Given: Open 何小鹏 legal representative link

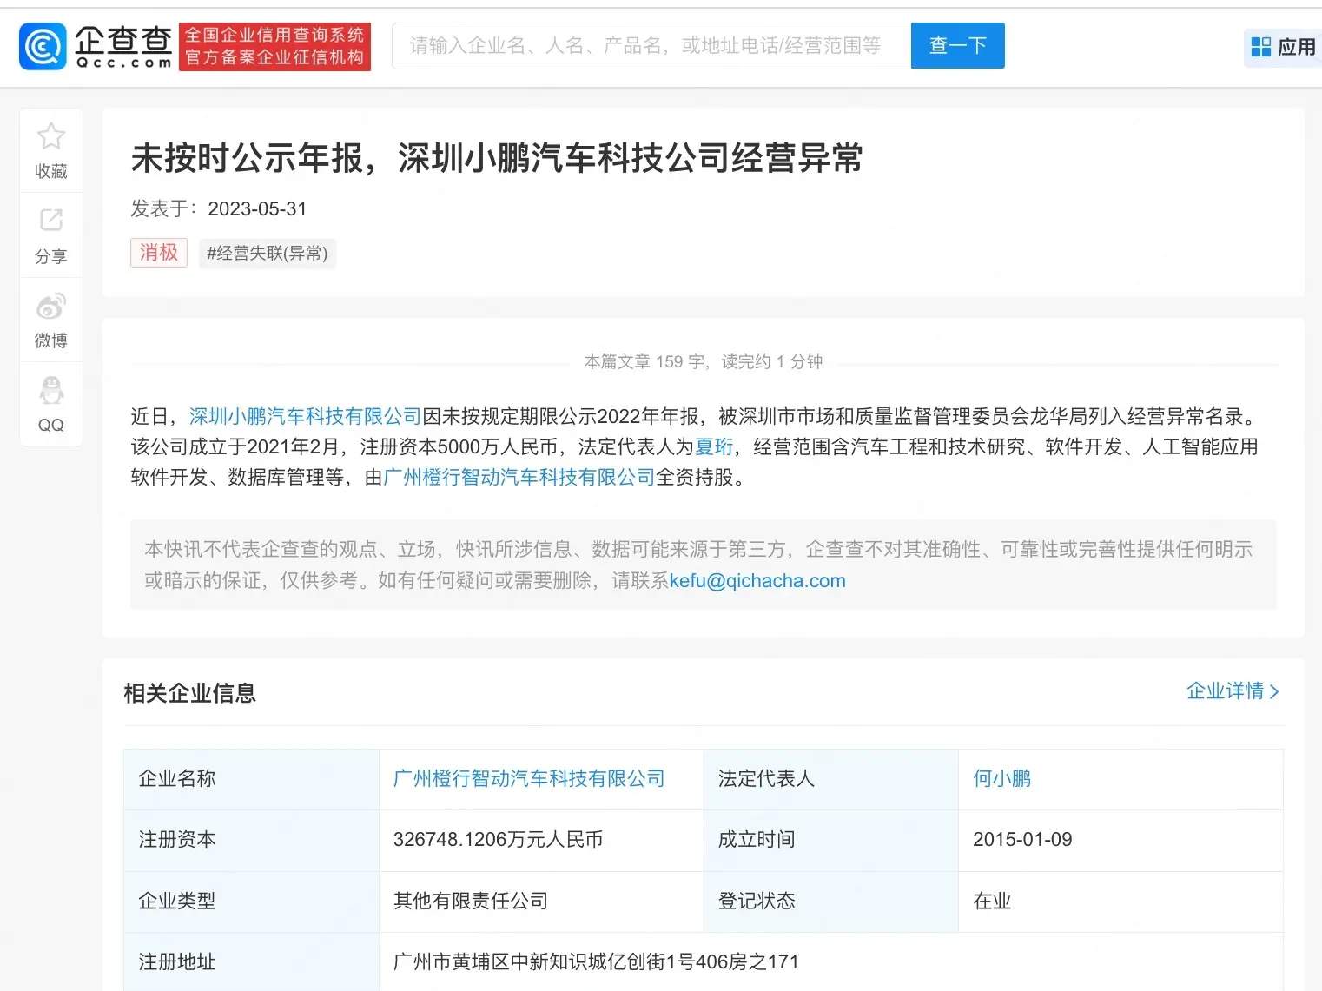Looking at the screenshot, I should pyautogui.click(x=1001, y=778).
